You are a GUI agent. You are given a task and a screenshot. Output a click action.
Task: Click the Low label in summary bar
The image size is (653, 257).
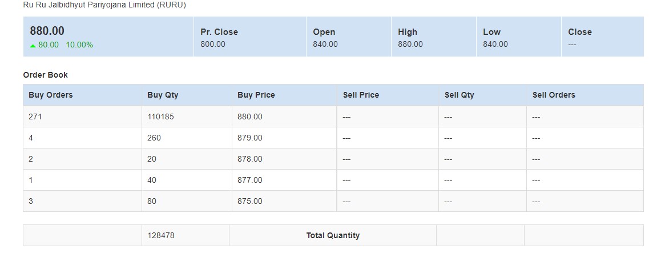coord(491,32)
